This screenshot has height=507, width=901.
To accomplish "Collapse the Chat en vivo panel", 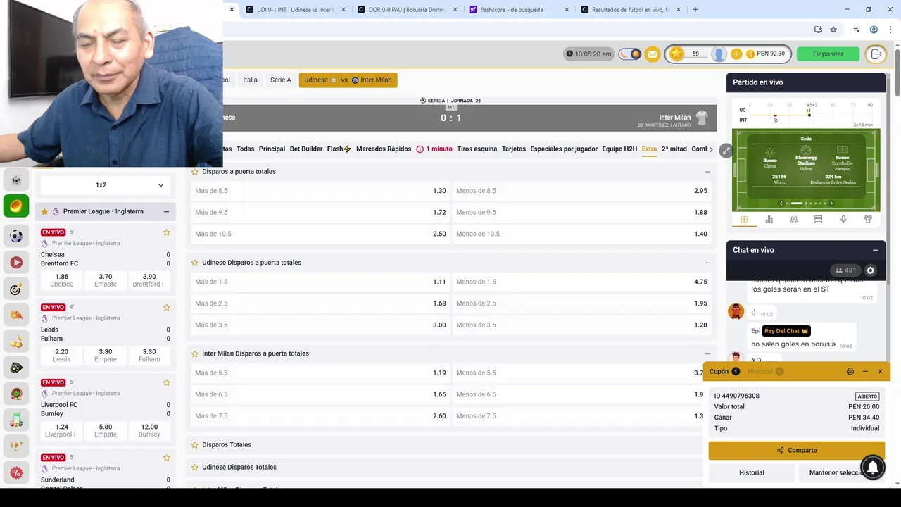I will tap(876, 250).
